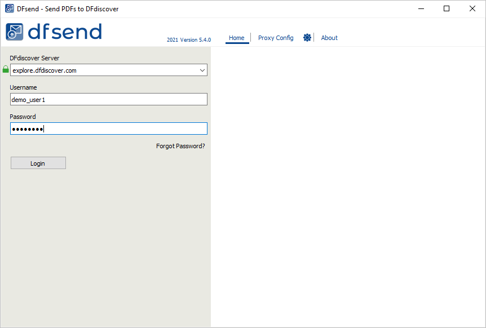Click the Username label

pyautogui.click(x=23, y=87)
